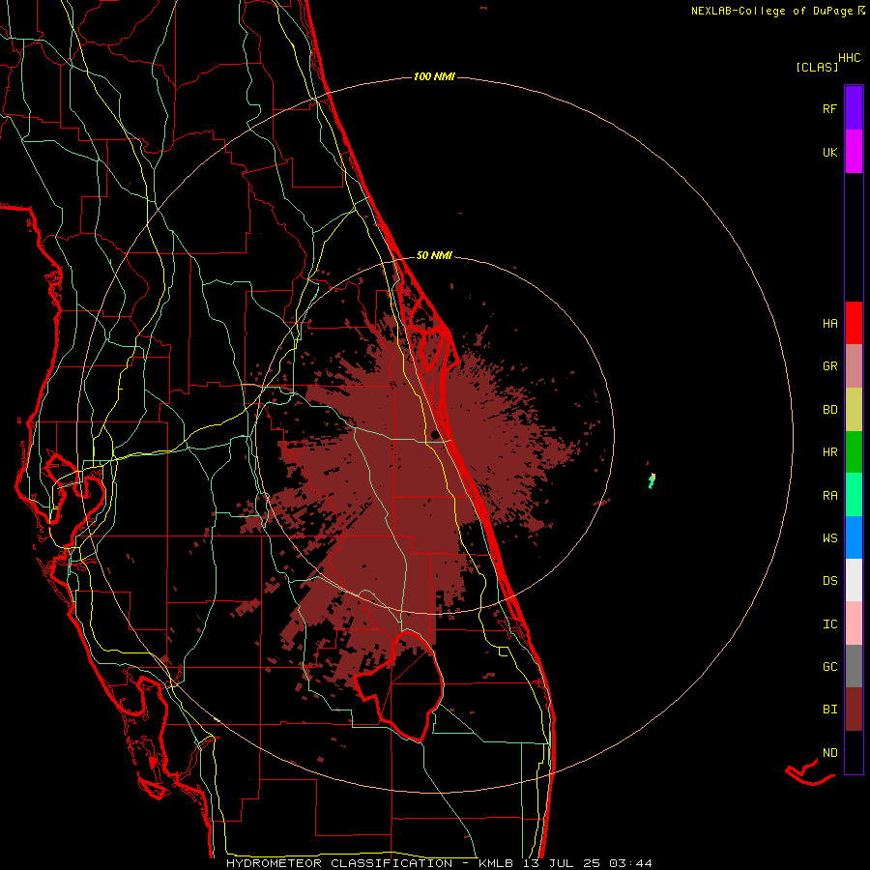Viewport: 870px width, 870px height.
Task: Select the gray GC legend swatch
Action: click(854, 666)
